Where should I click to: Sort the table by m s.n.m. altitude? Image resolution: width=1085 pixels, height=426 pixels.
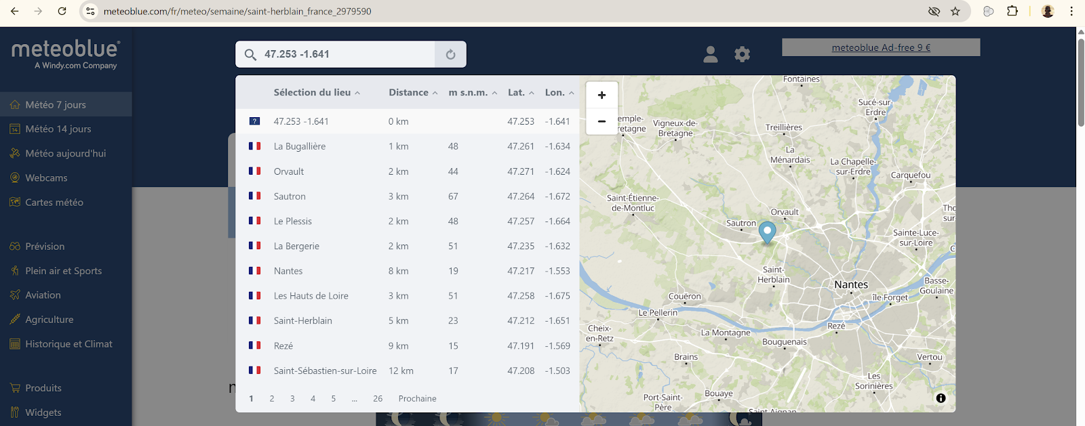(x=473, y=93)
